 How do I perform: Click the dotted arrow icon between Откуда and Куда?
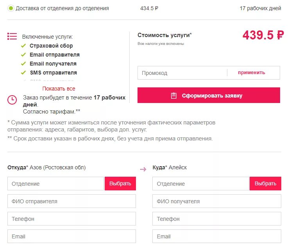pyautogui.click(x=143, y=169)
